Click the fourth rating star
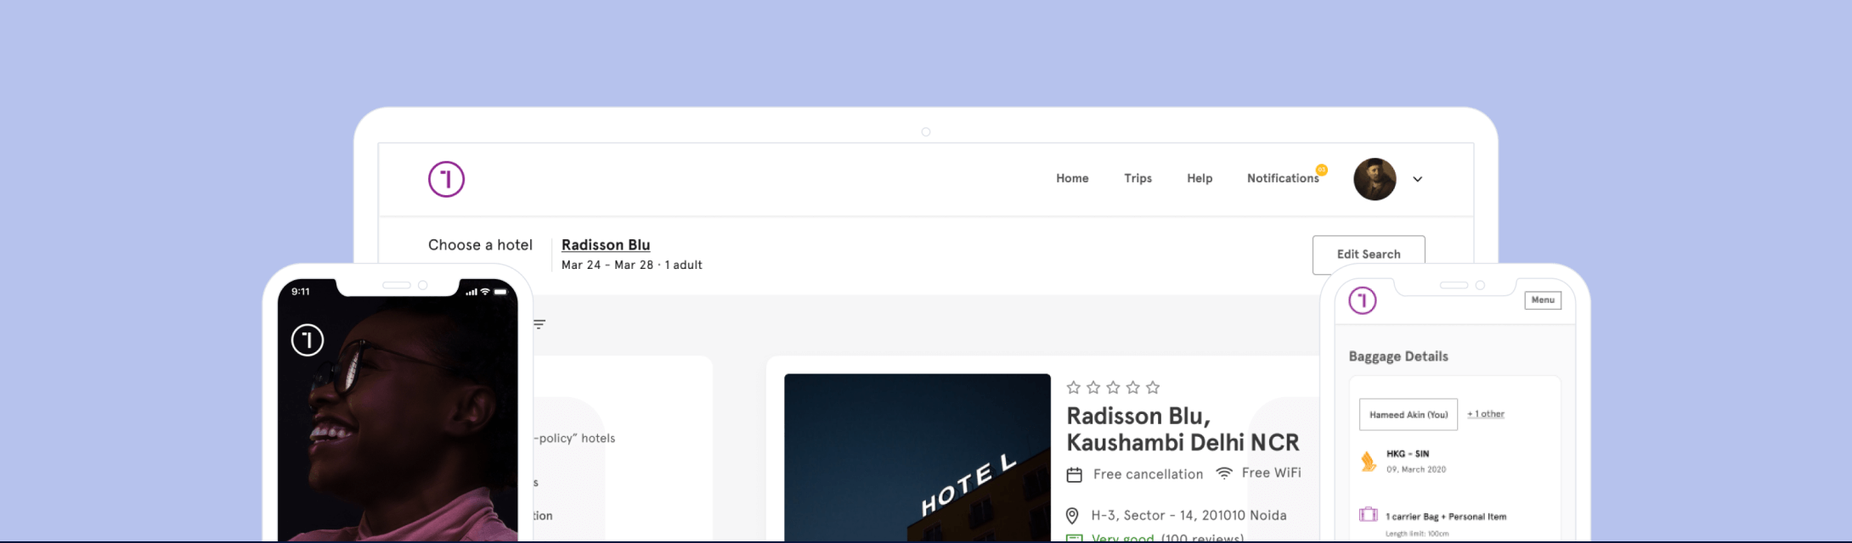 1133,388
